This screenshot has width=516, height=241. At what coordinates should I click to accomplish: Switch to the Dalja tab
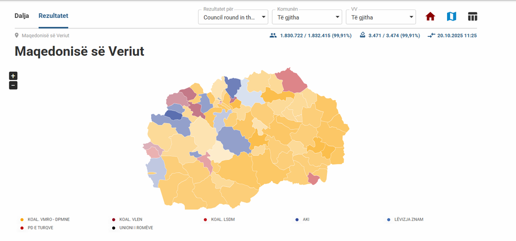[22, 16]
